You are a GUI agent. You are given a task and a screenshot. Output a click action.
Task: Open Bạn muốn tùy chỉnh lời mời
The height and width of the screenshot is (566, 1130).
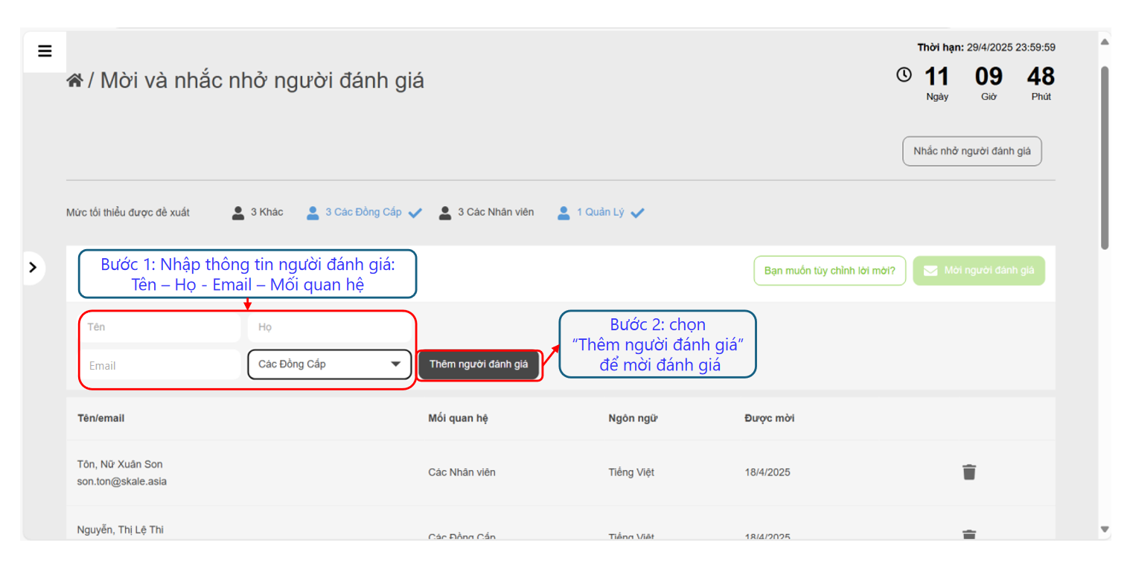tap(829, 271)
